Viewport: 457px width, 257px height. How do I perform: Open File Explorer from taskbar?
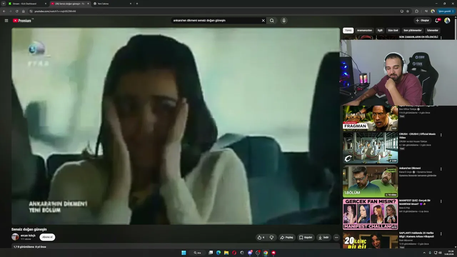coord(226,253)
